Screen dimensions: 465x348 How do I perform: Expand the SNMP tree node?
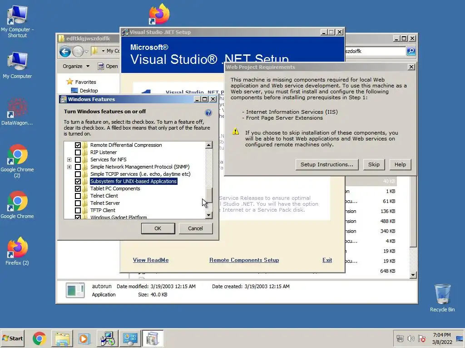69,167
